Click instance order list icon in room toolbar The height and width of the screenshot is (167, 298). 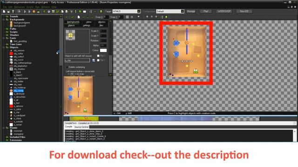tap(162, 17)
